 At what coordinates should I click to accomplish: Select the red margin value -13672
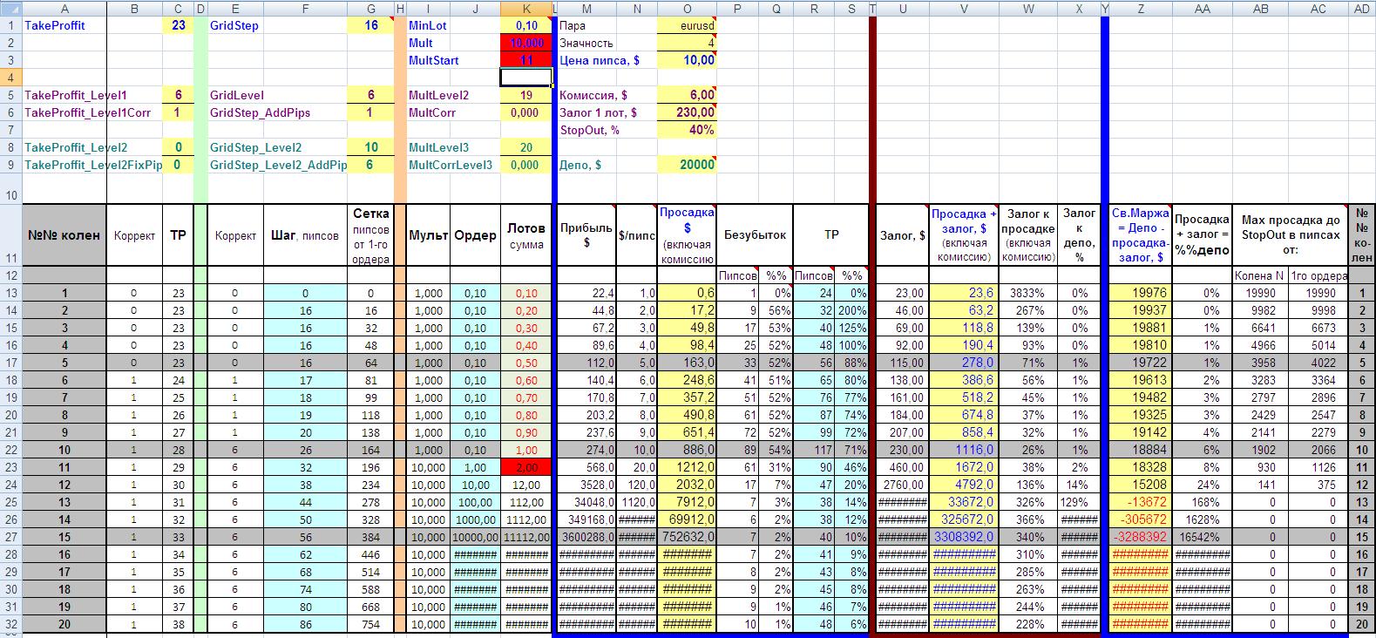pyautogui.click(x=1141, y=502)
